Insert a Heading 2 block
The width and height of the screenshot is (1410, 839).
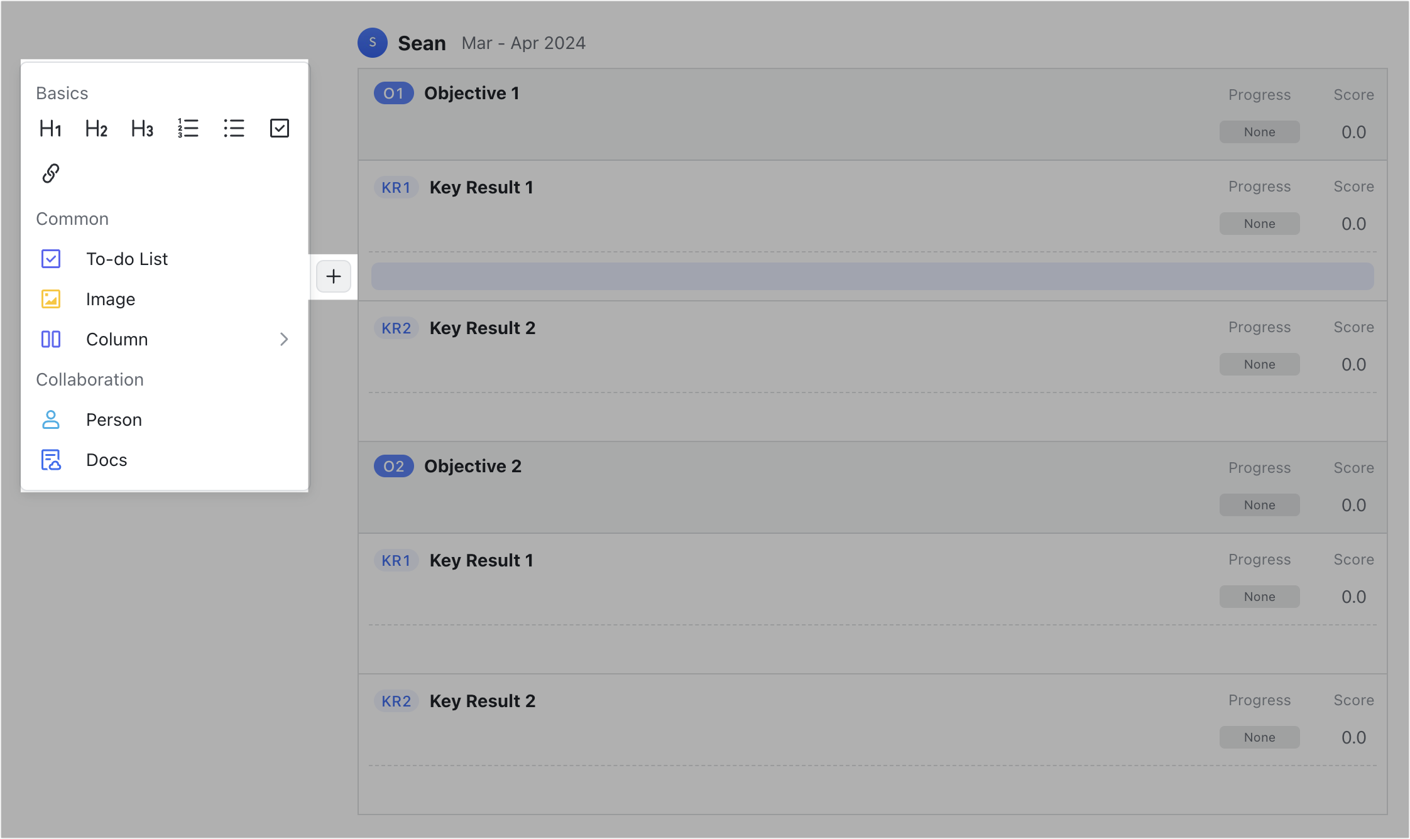(x=96, y=128)
